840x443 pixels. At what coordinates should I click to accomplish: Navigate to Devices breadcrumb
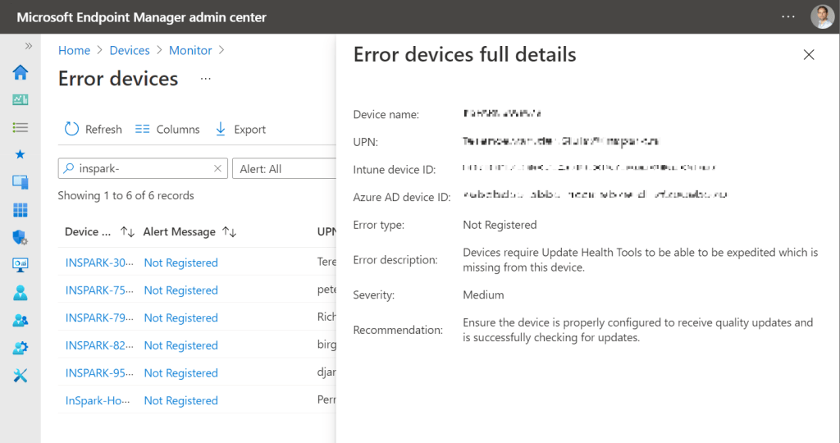coord(130,50)
